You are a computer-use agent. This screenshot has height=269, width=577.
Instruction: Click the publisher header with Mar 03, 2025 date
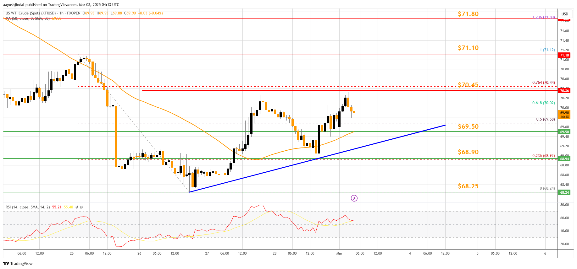pyautogui.click(x=61, y=5)
